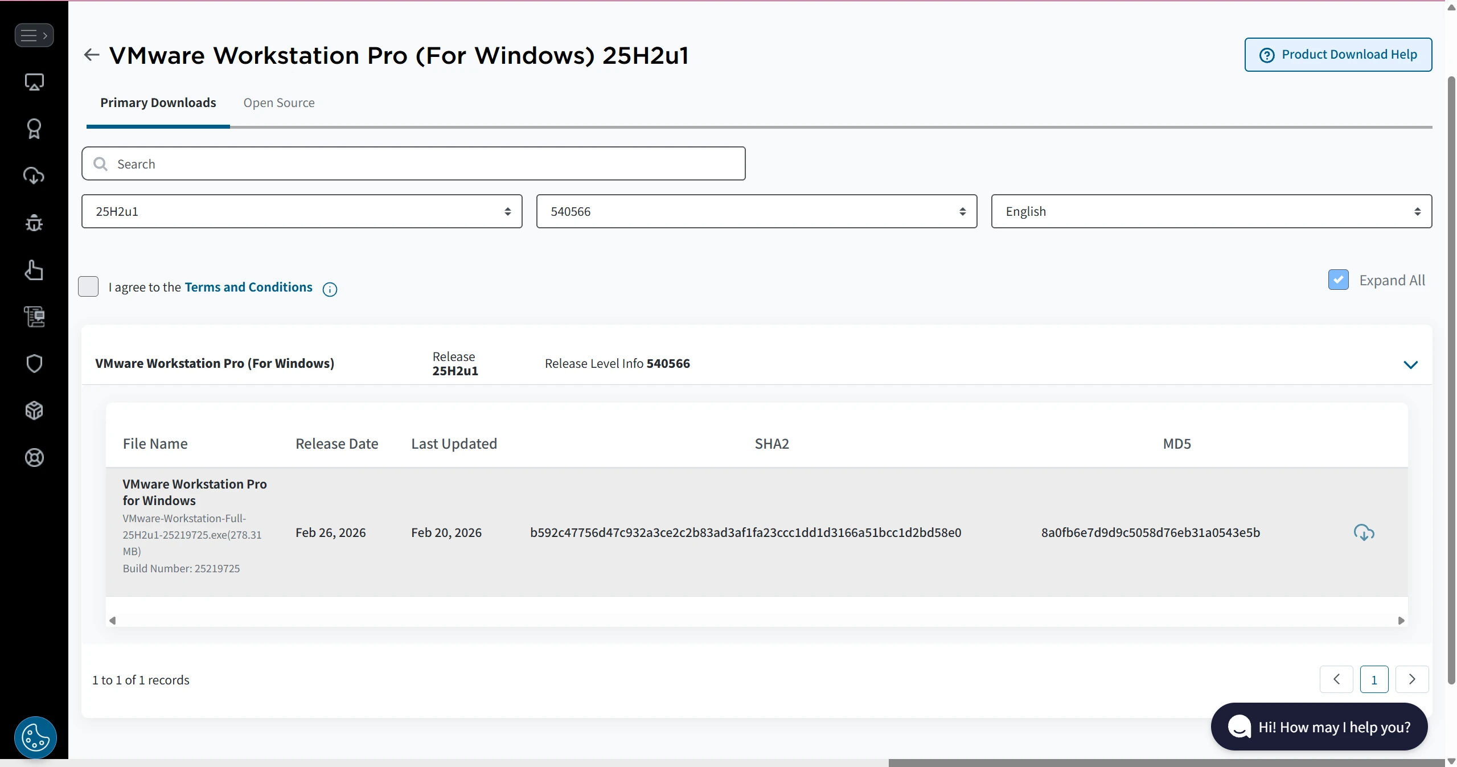Viewport: 1457px width, 767px height.
Task: Click the magnifier icon in Search box
Action: tap(101, 164)
